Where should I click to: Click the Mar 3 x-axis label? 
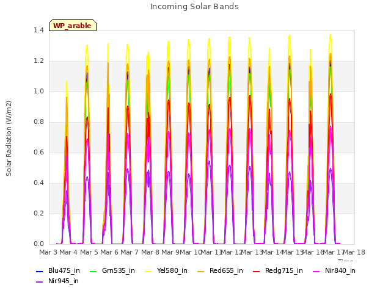tap(48, 252)
